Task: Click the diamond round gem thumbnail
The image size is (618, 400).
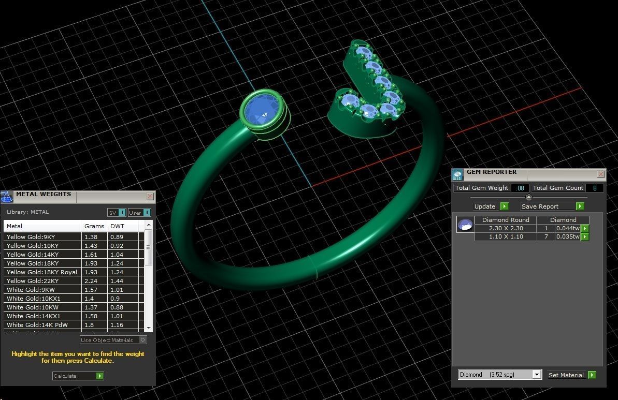Action: coord(465,225)
